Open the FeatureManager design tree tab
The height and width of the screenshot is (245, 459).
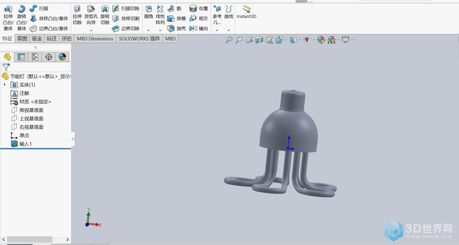7,57
